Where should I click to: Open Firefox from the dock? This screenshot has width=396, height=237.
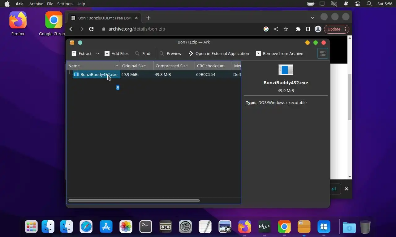245,227
